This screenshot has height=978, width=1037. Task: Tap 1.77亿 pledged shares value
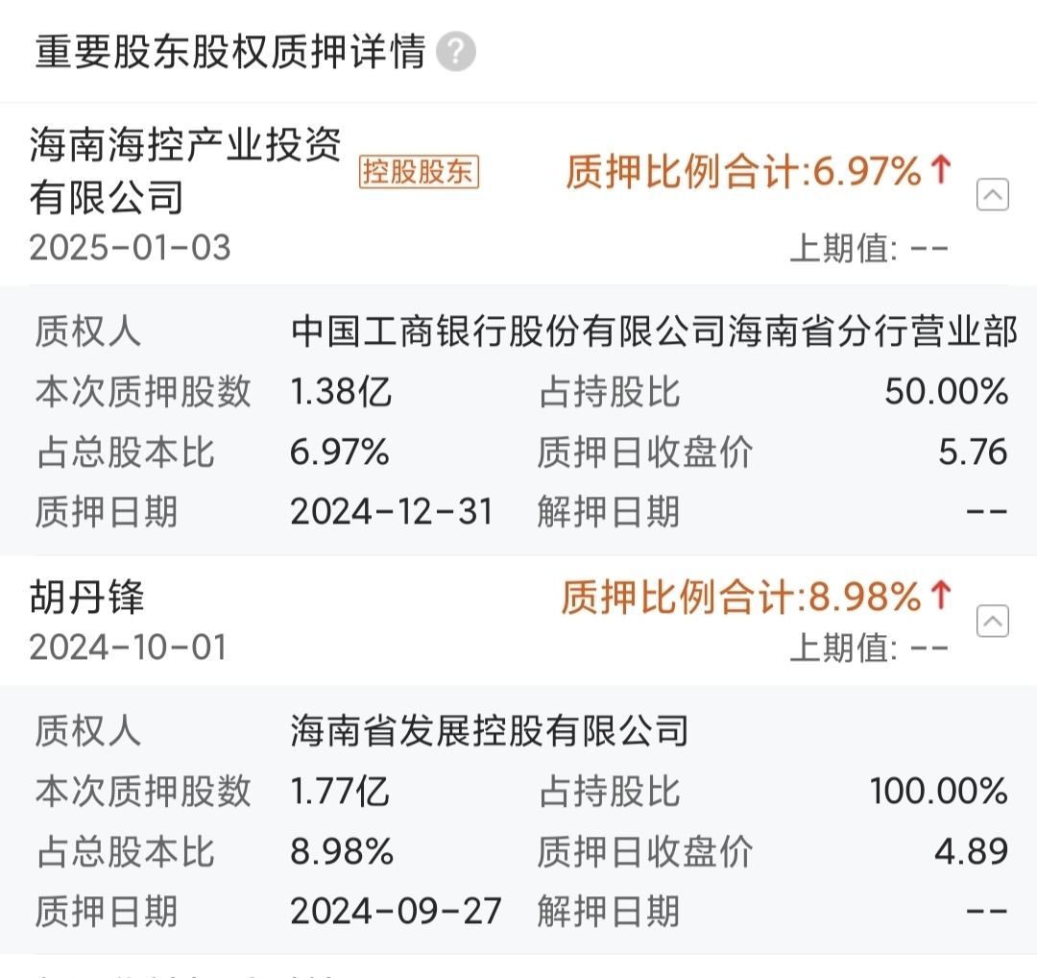339,792
